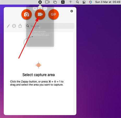Click the share upload icon
Screen dimensions: 121x118
click(20, 26)
